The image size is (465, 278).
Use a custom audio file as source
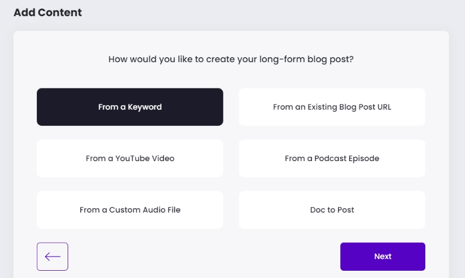point(130,210)
